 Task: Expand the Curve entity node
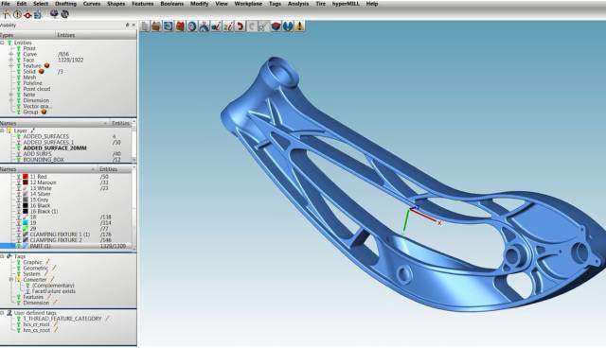pyautogui.click(x=11, y=55)
